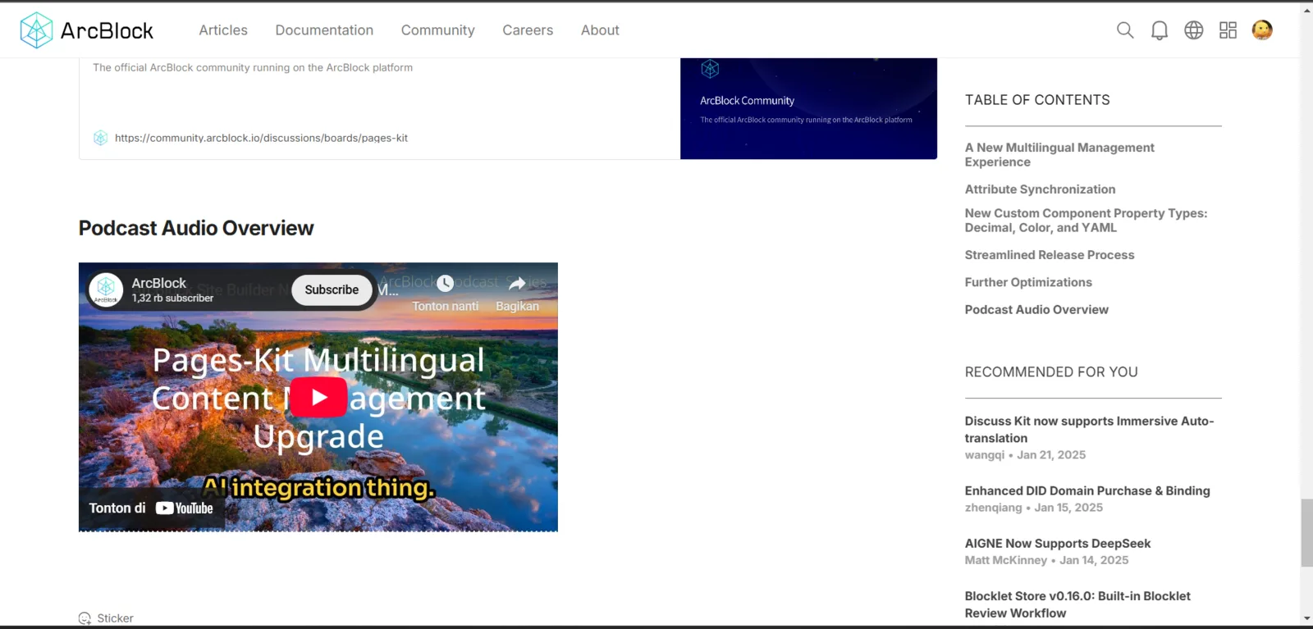Open the language globe selector
This screenshot has height=629, width=1313.
[x=1194, y=30]
